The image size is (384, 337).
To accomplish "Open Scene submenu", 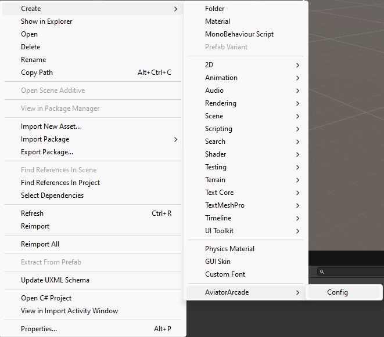I will pos(246,116).
